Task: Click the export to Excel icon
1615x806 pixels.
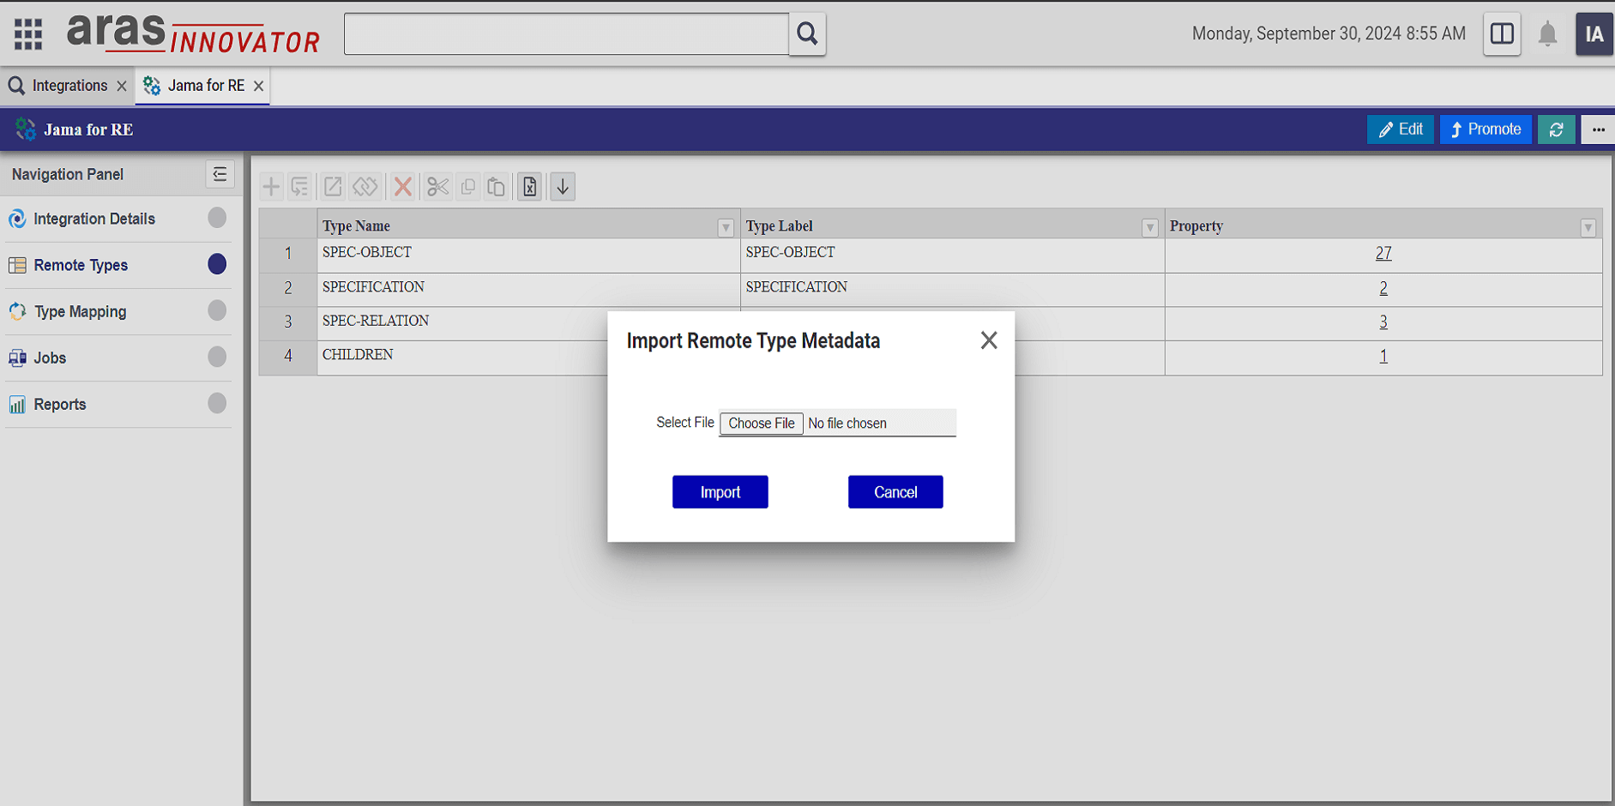Action: [x=529, y=186]
